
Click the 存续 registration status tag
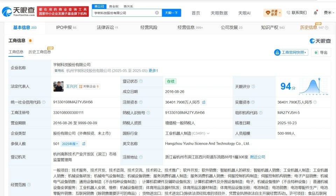(x=170, y=82)
